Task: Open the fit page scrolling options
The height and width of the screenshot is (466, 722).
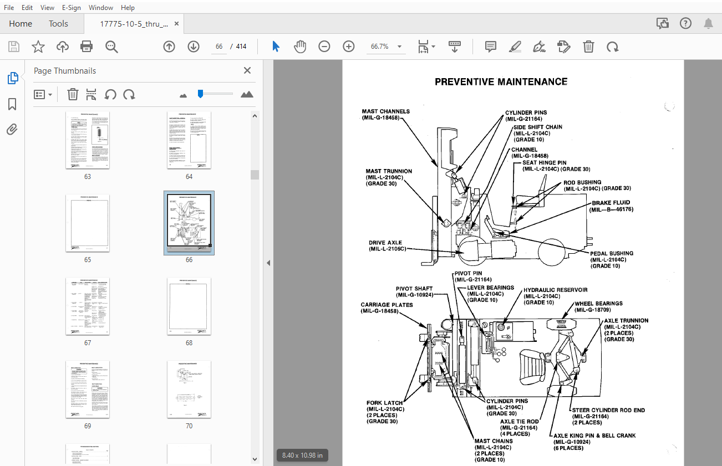Action: 426,47
